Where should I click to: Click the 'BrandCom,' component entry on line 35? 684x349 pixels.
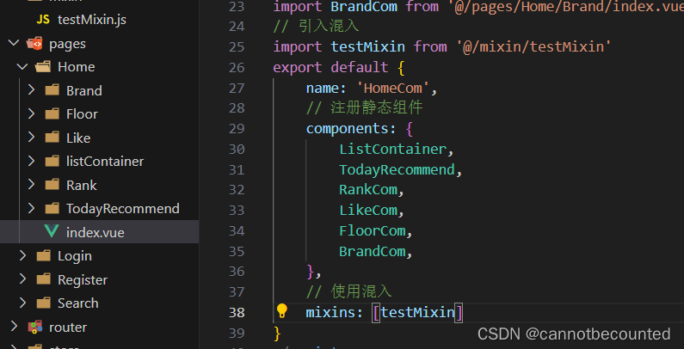(x=376, y=251)
